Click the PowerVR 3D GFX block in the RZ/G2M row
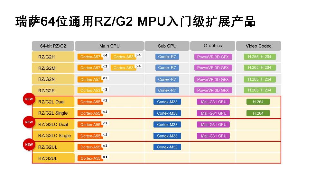Screen dimensions: 315x177 (x=213, y=68)
